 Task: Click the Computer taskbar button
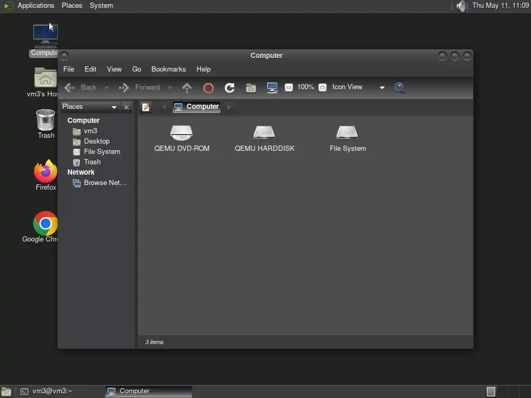148,392
